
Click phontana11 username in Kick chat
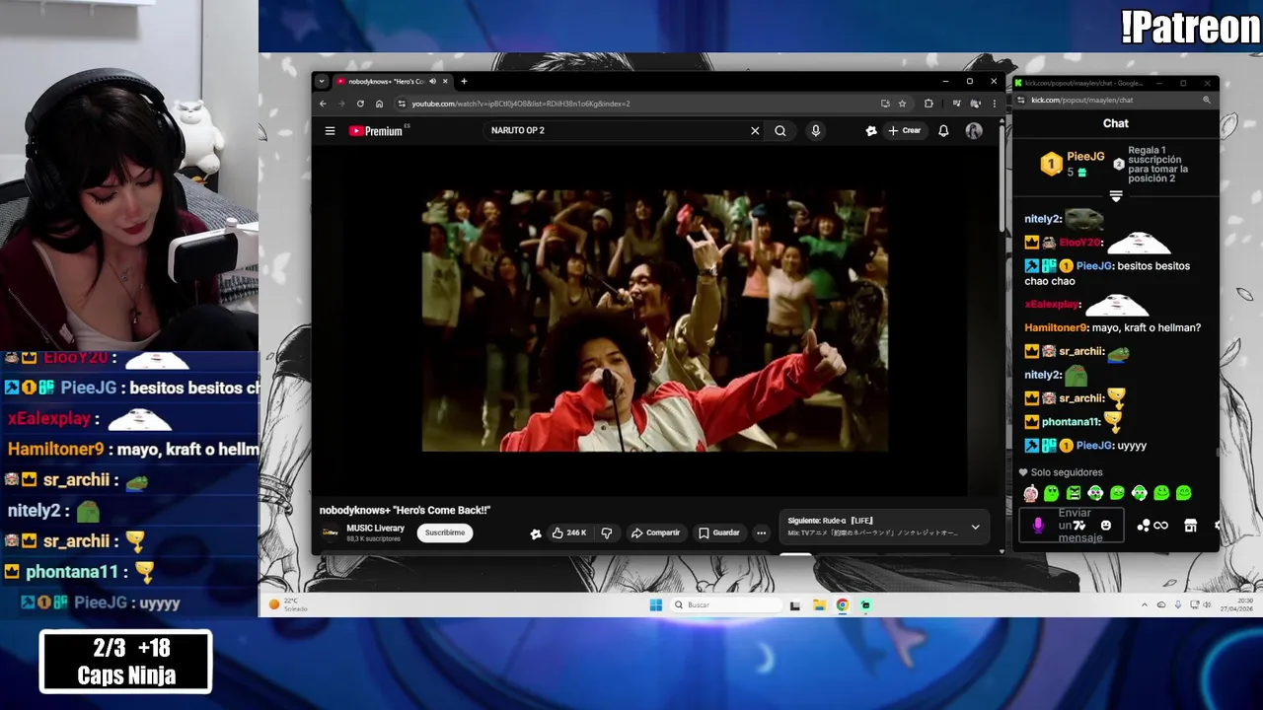tap(1071, 422)
